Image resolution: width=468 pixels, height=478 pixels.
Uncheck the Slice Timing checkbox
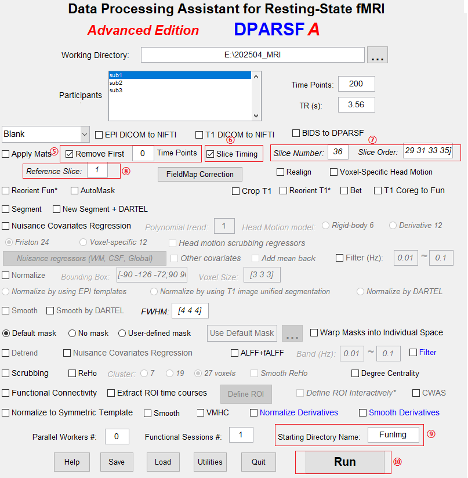(x=211, y=154)
